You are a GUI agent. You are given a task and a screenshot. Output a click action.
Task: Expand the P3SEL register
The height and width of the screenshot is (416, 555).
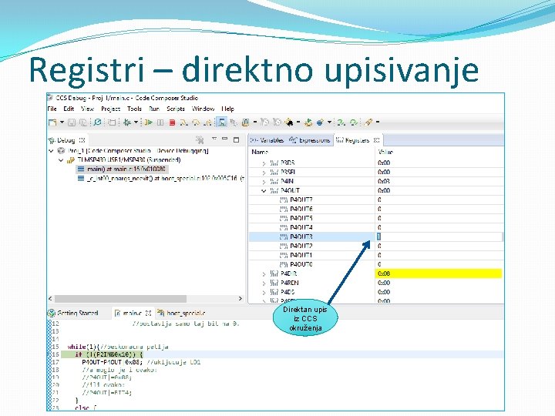pyautogui.click(x=264, y=173)
